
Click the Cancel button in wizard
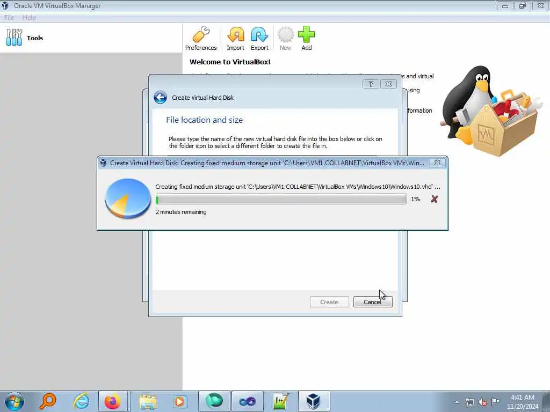(x=373, y=301)
